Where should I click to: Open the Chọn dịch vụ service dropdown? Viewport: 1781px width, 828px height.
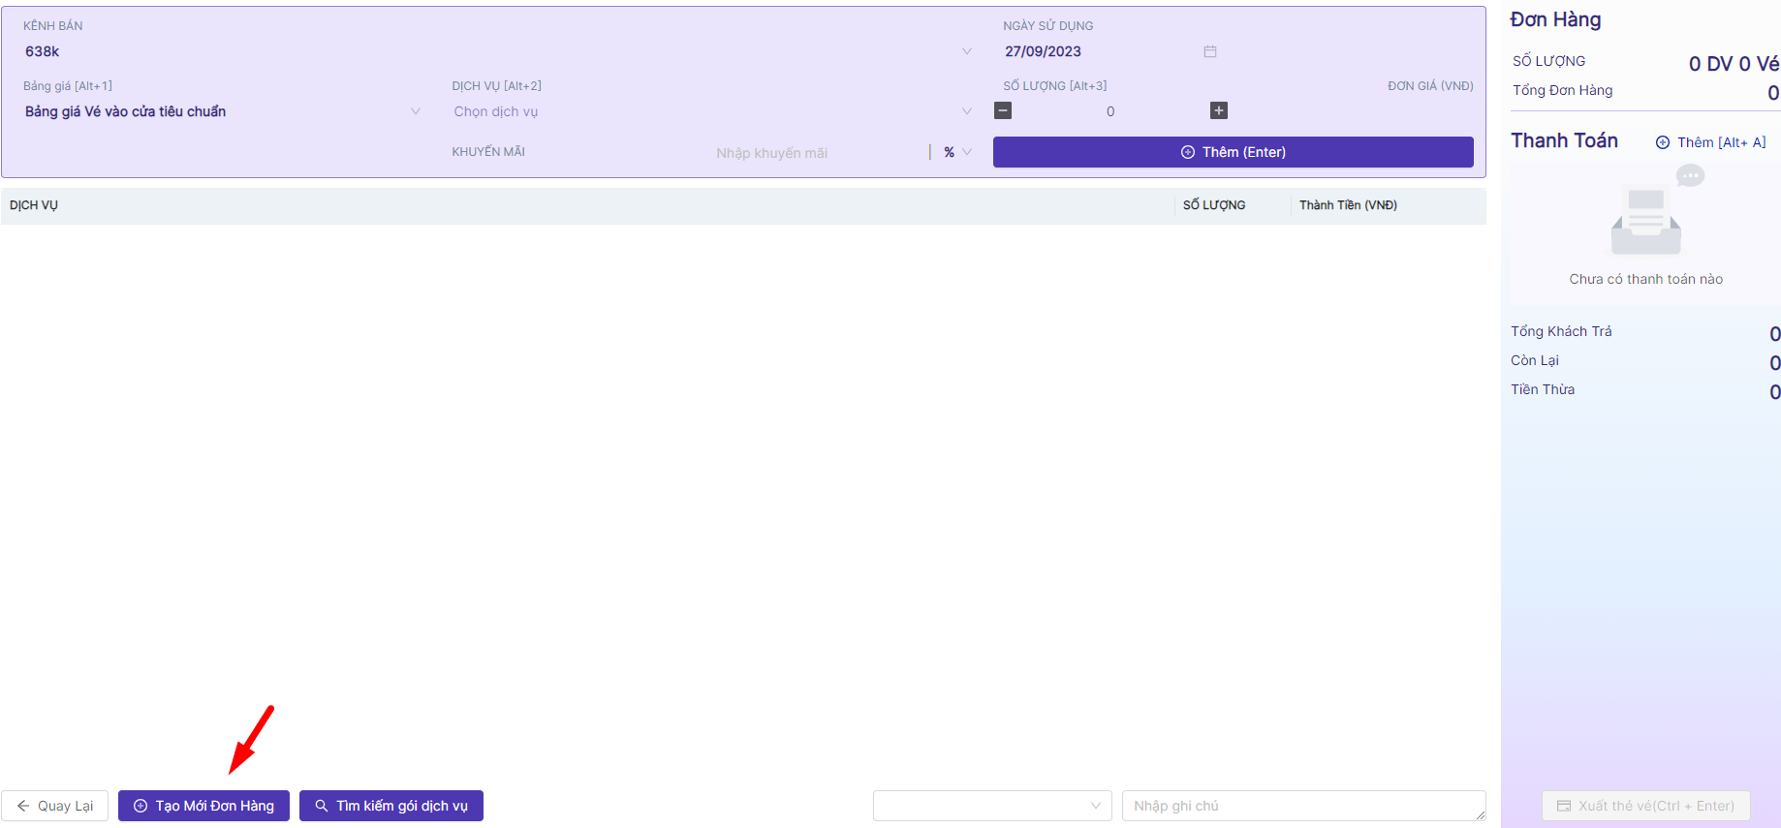[x=713, y=111]
